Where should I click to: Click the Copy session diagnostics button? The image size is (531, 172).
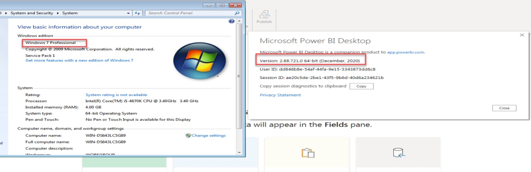pos(361,86)
